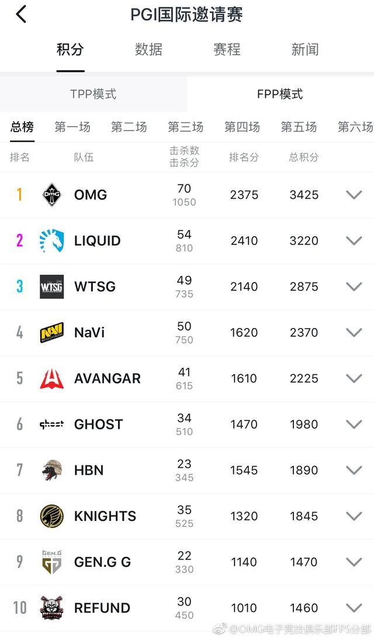Open the 赛程 schedule section
Viewport: 374px width, 638px height.
226,50
